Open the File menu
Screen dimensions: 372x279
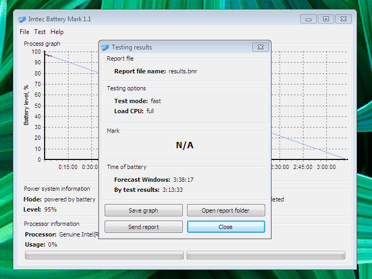click(24, 32)
